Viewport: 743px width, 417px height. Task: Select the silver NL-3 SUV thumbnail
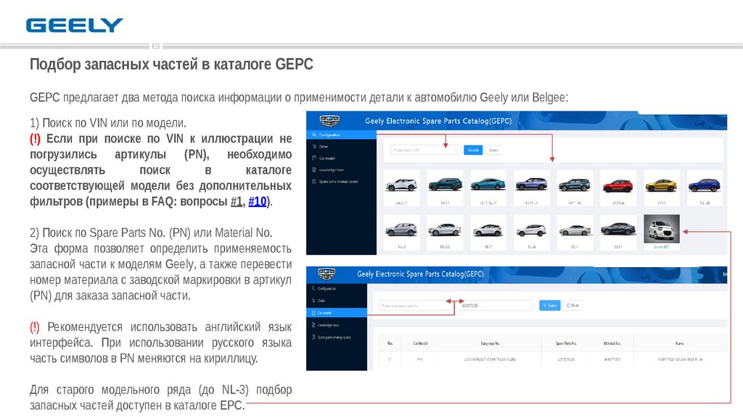401,229
